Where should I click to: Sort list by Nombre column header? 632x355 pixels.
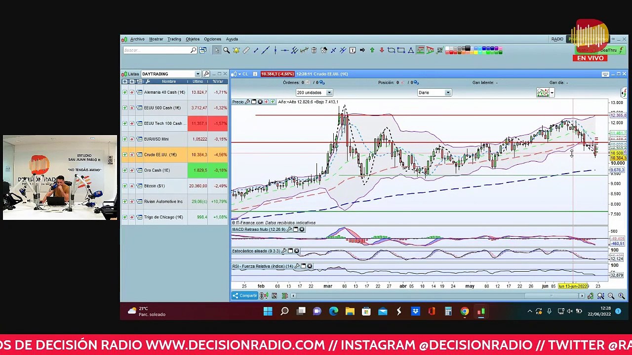click(169, 81)
